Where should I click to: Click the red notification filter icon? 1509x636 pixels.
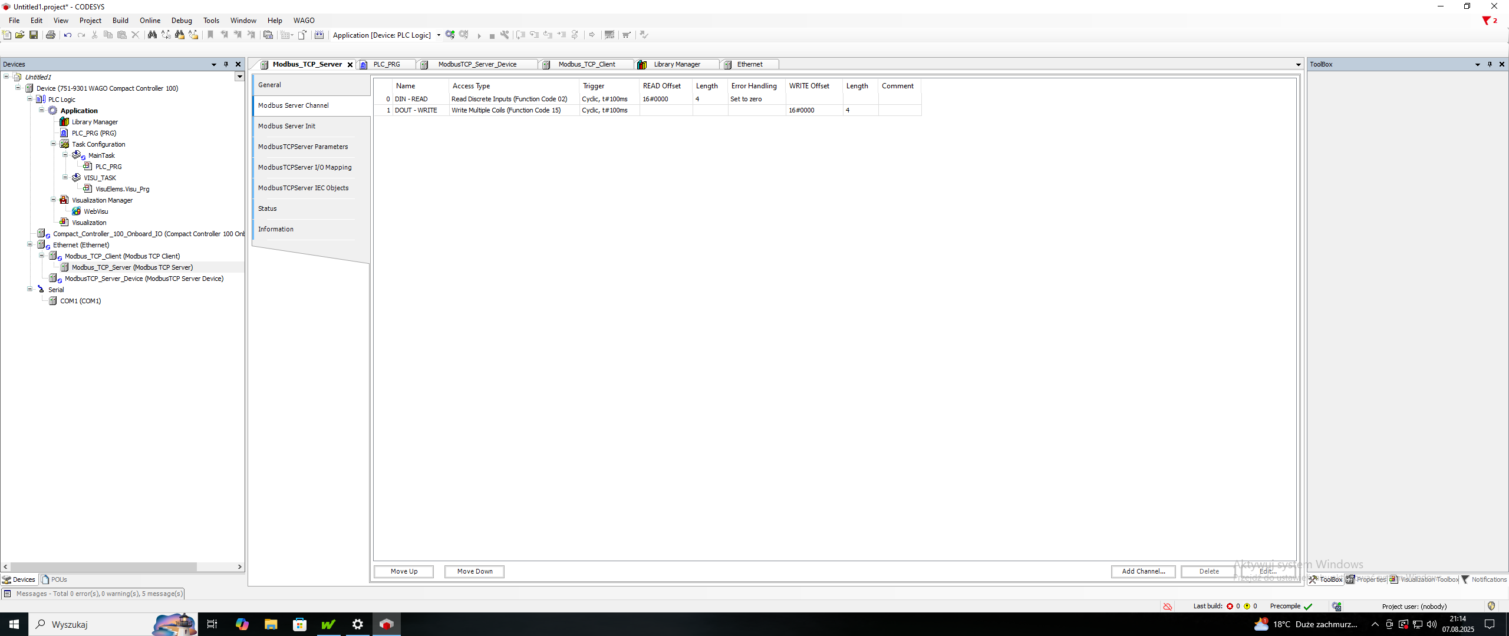click(1487, 21)
